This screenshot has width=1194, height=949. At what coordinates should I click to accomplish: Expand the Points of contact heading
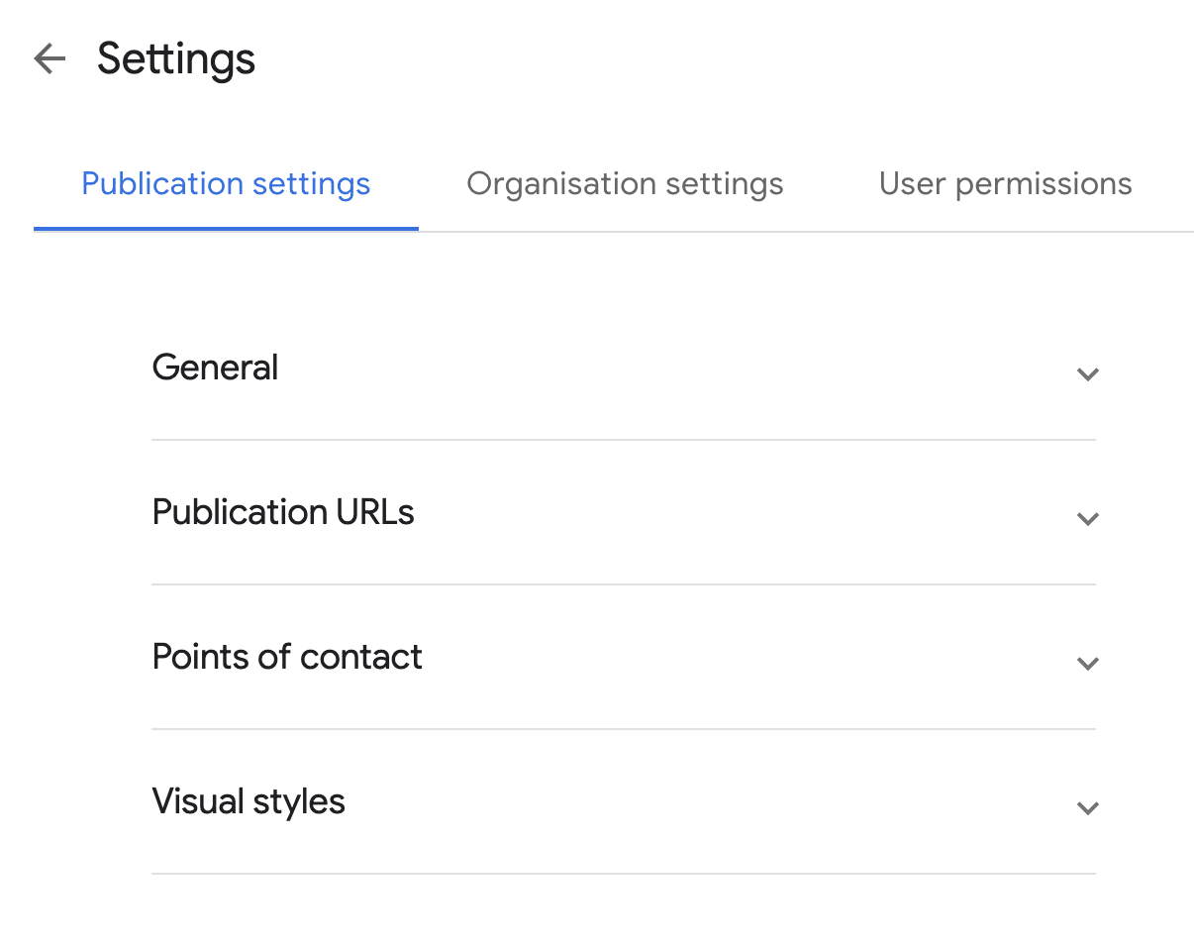tap(287, 657)
